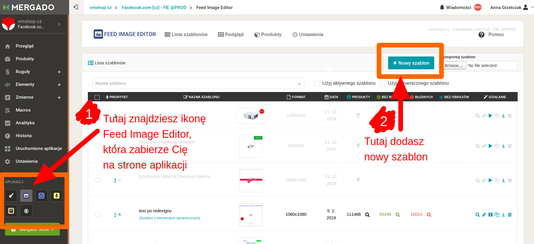Switch to the Produkty tab in Feed Image Editor
The height and width of the screenshot is (244, 534).
tap(268, 34)
